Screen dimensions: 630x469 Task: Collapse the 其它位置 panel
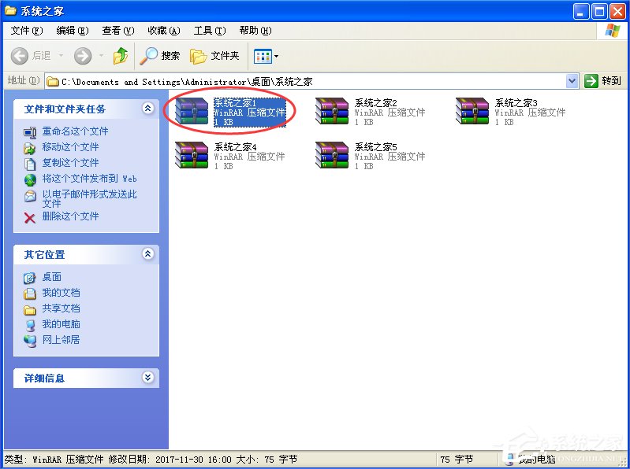pos(147,254)
